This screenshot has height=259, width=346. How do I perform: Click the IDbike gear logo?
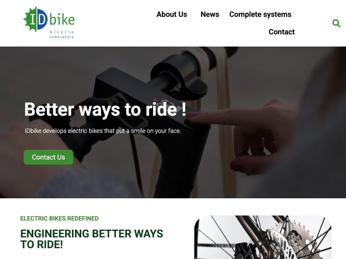point(36,19)
